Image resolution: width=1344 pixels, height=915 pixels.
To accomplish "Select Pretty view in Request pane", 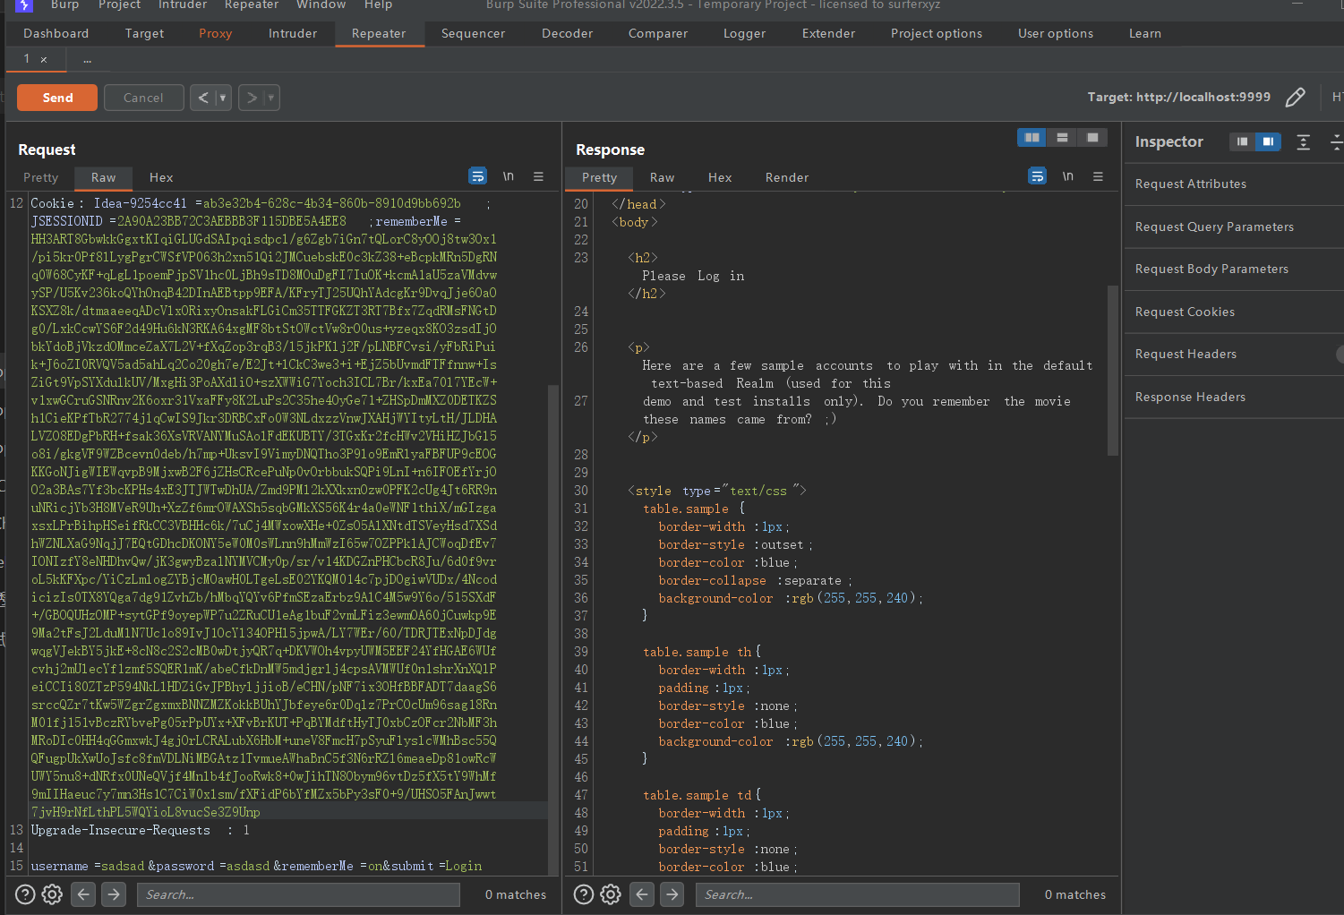I will coord(40,177).
